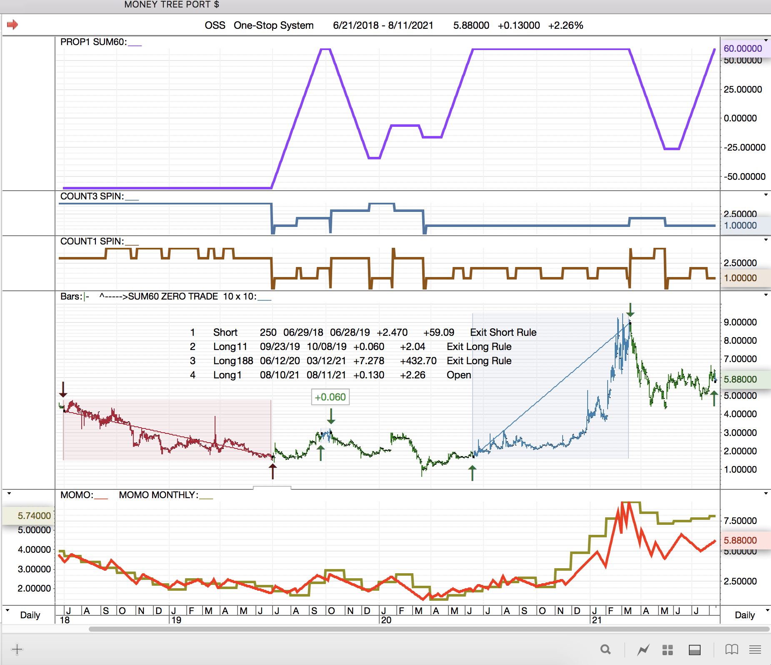Click the MOMO MONTHLY indicator label

click(159, 495)
